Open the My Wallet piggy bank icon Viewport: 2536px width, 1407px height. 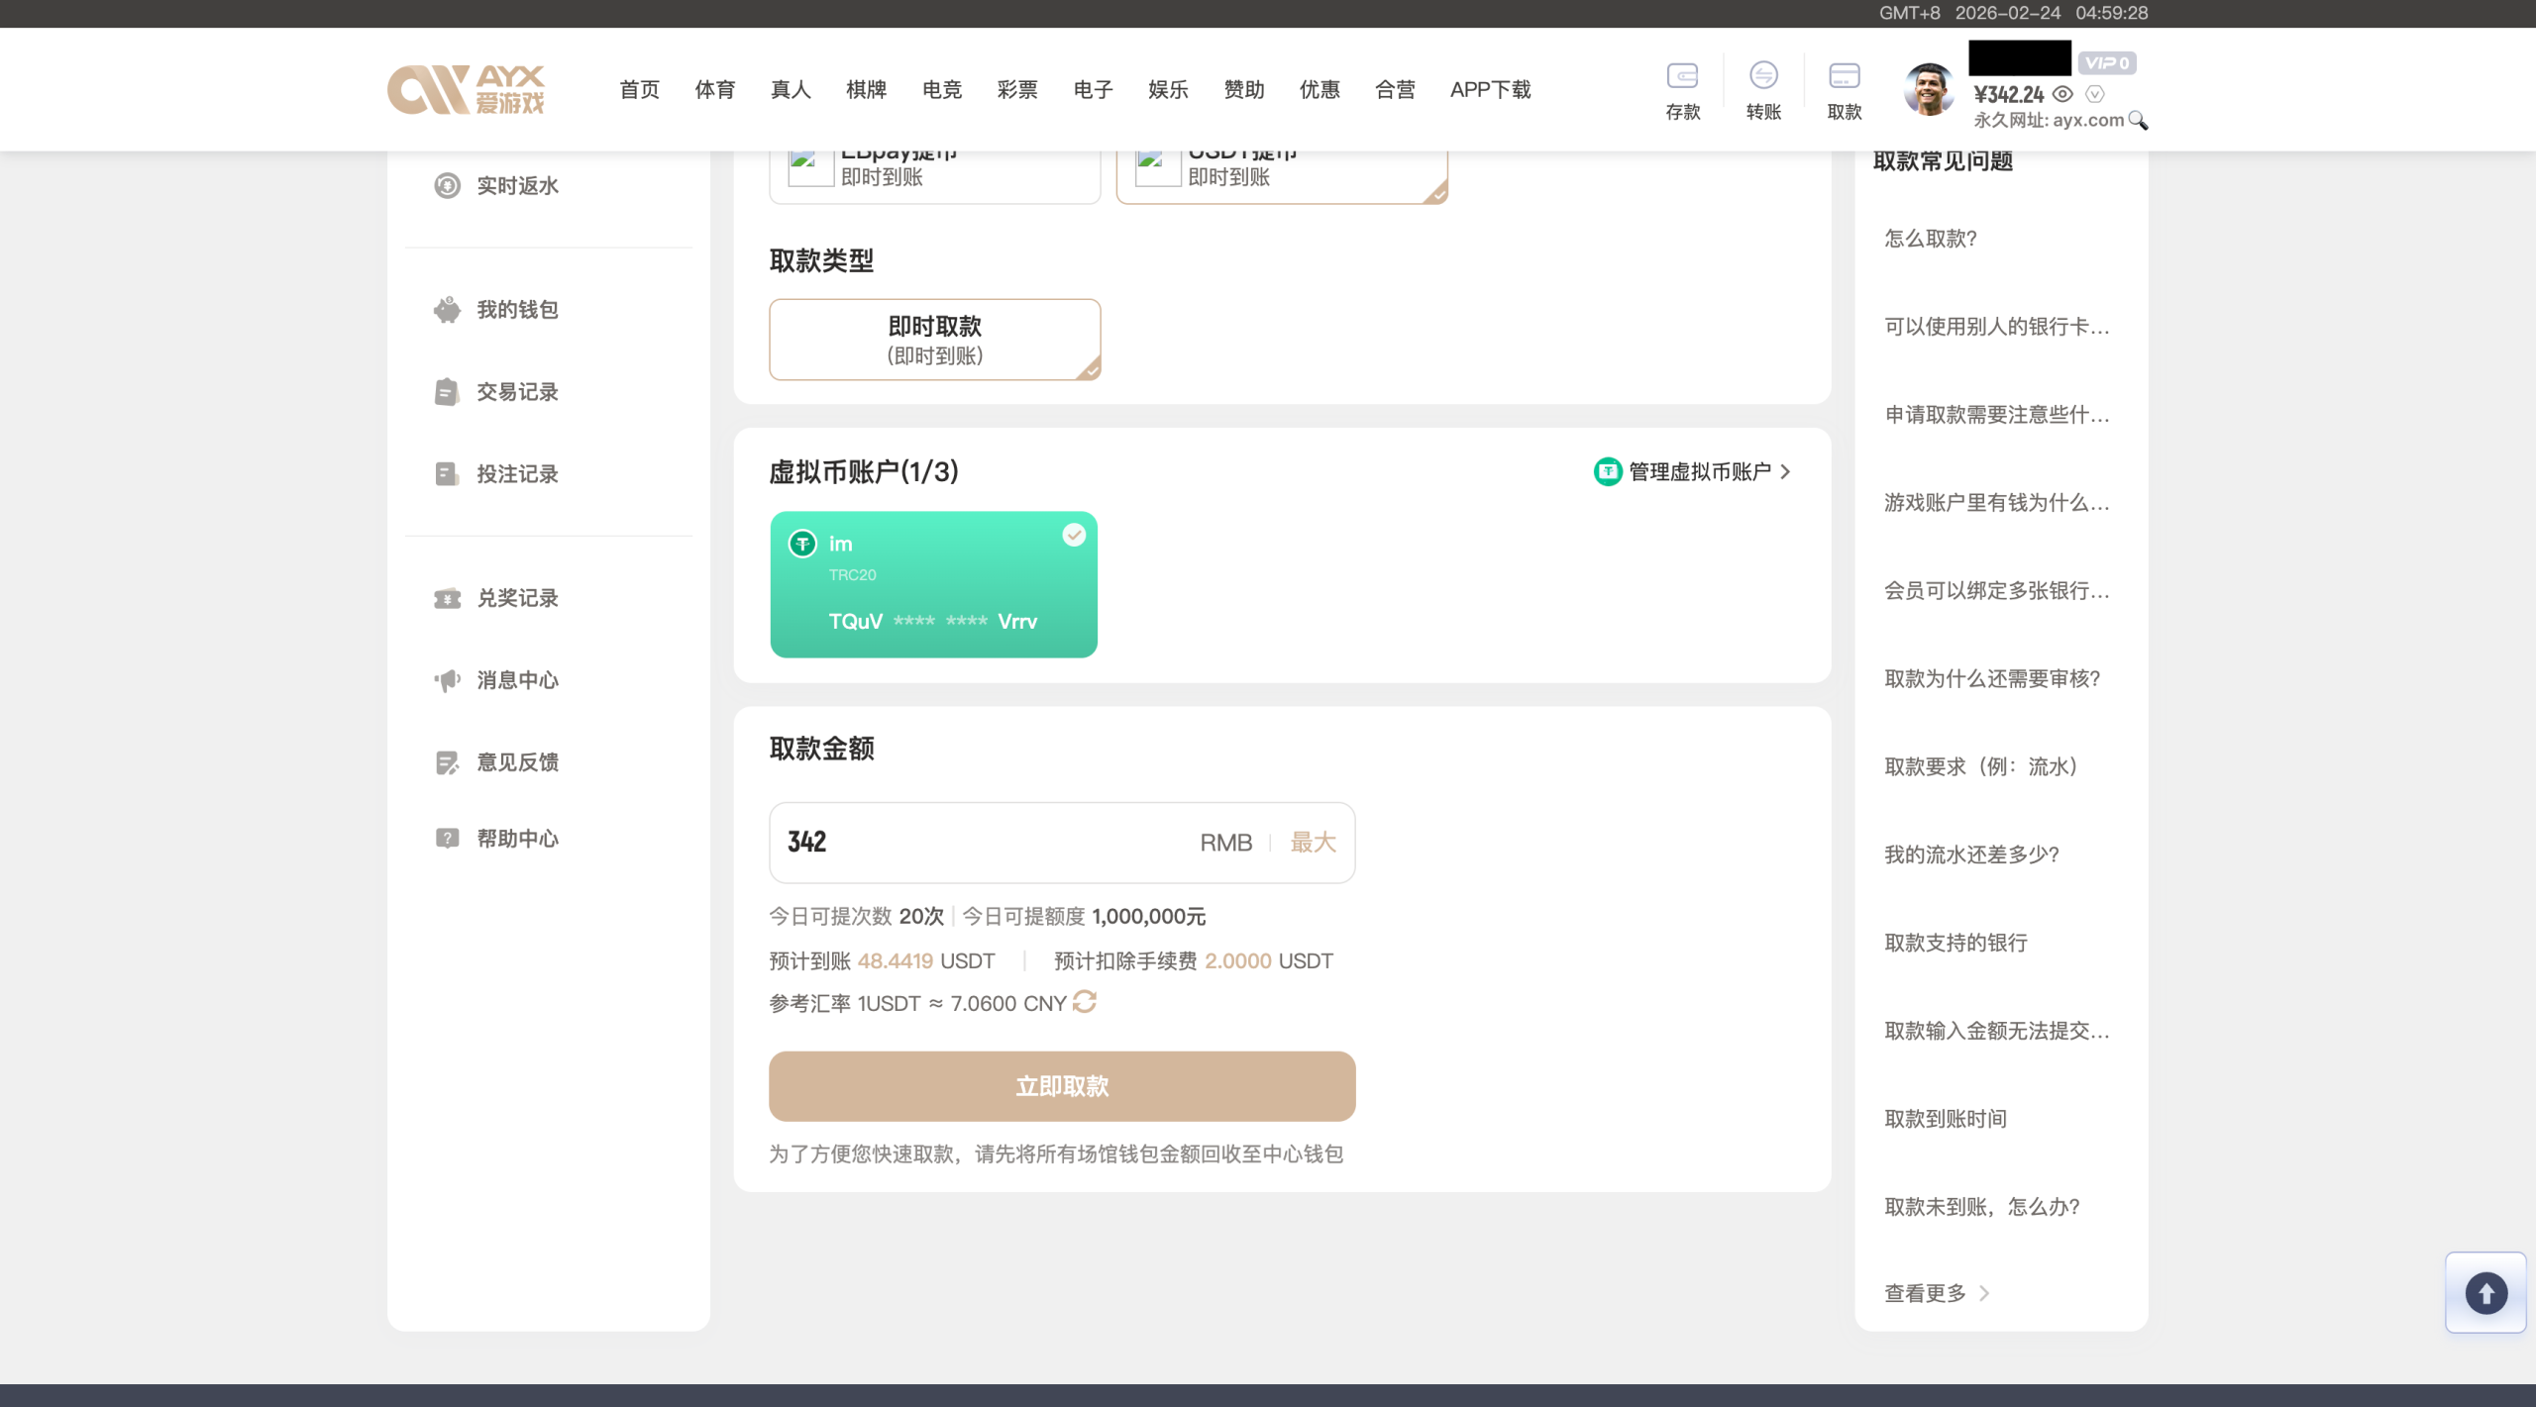coord(448,310)
